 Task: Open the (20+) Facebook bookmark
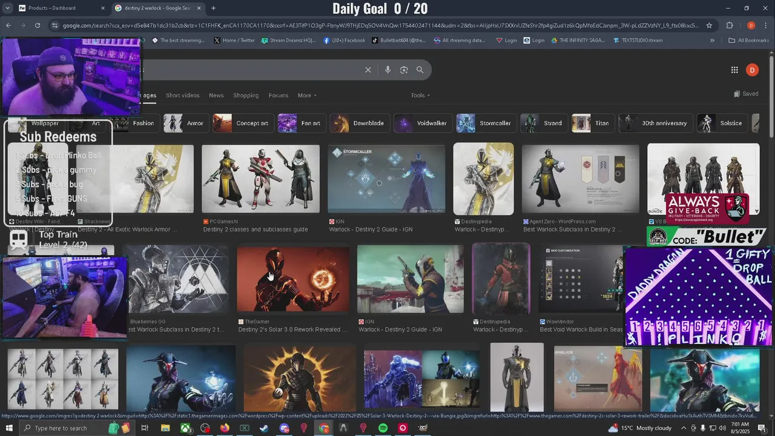344,41
